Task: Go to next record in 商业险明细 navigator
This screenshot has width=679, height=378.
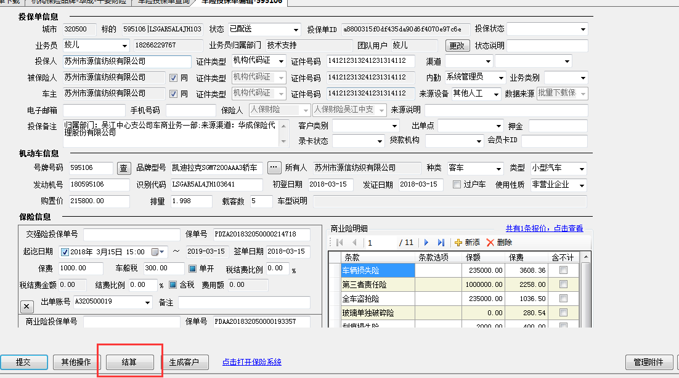Action: click(x=426, y=243)
